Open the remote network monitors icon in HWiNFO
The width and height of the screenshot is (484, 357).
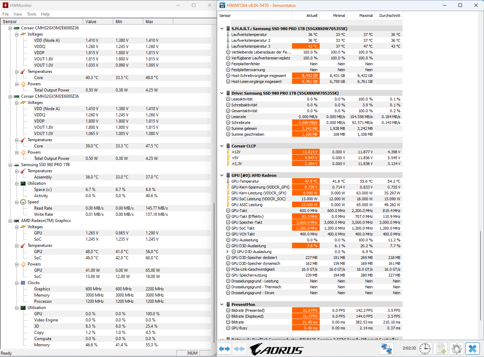coord(386,349)
